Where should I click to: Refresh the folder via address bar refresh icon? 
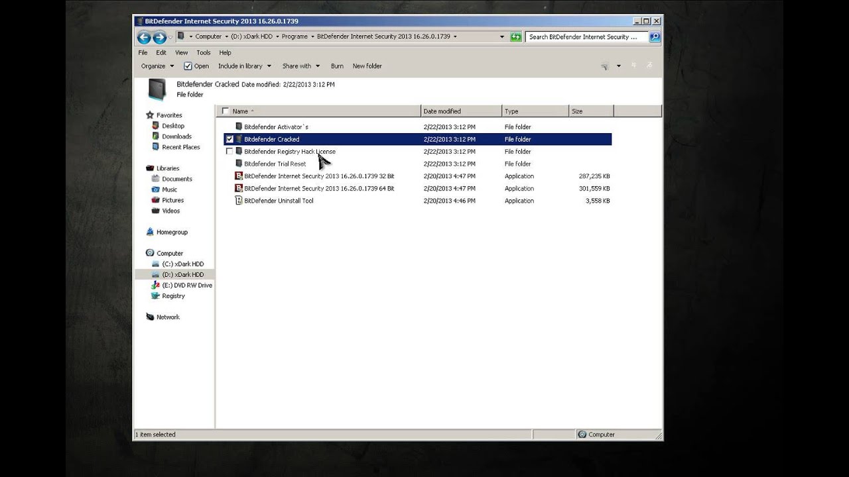coord(516,37)
